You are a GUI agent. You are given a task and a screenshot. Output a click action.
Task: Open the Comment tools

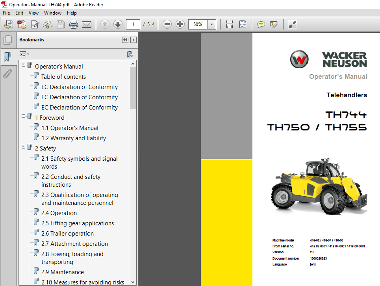pyautogui.click(x=261, y=24)
